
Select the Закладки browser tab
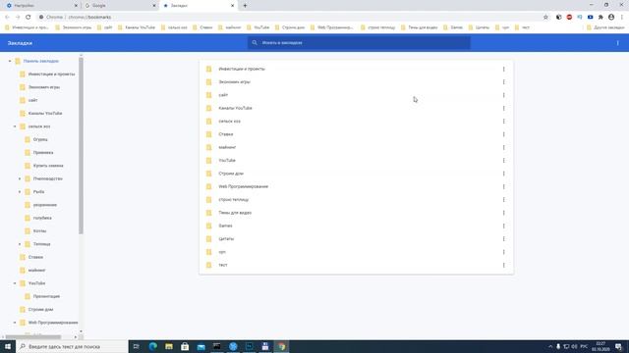199,6
